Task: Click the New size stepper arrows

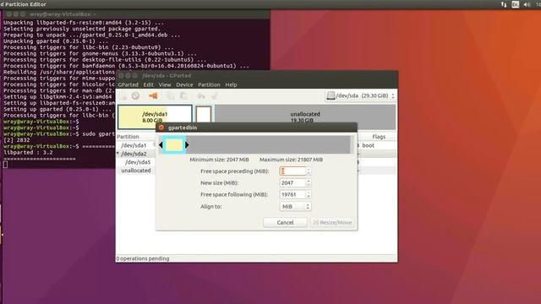Action: click(309, 182)
